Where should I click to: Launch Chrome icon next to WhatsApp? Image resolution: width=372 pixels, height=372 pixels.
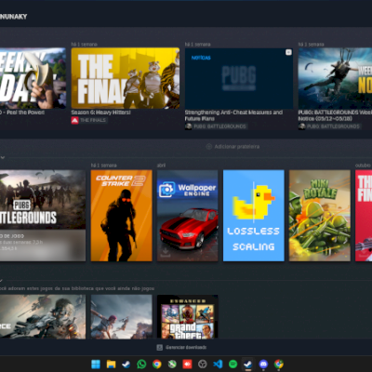157,364
